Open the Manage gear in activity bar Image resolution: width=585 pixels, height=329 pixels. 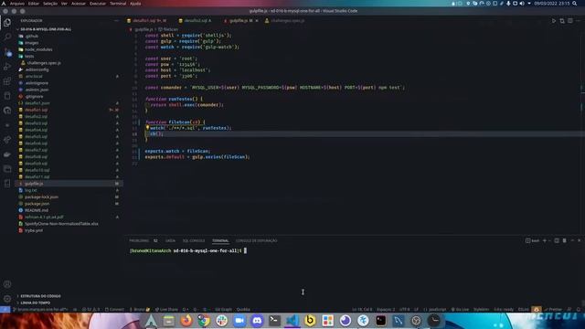(x=7, y=299)
